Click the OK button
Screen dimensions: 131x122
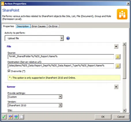tap(103, 117)
